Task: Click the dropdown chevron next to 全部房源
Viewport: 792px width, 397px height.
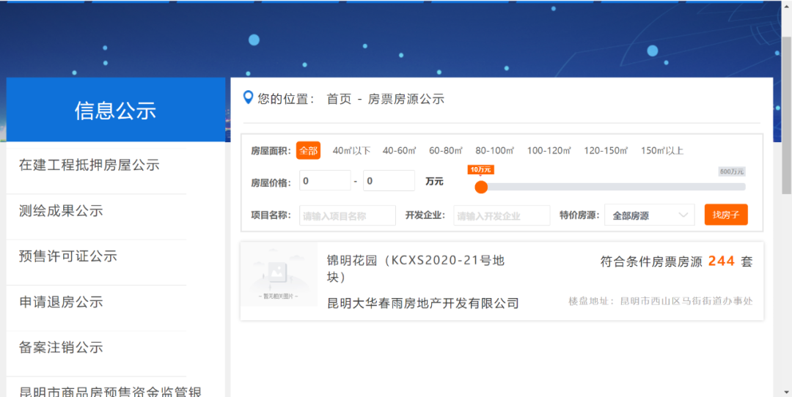Action: [683, 215]
